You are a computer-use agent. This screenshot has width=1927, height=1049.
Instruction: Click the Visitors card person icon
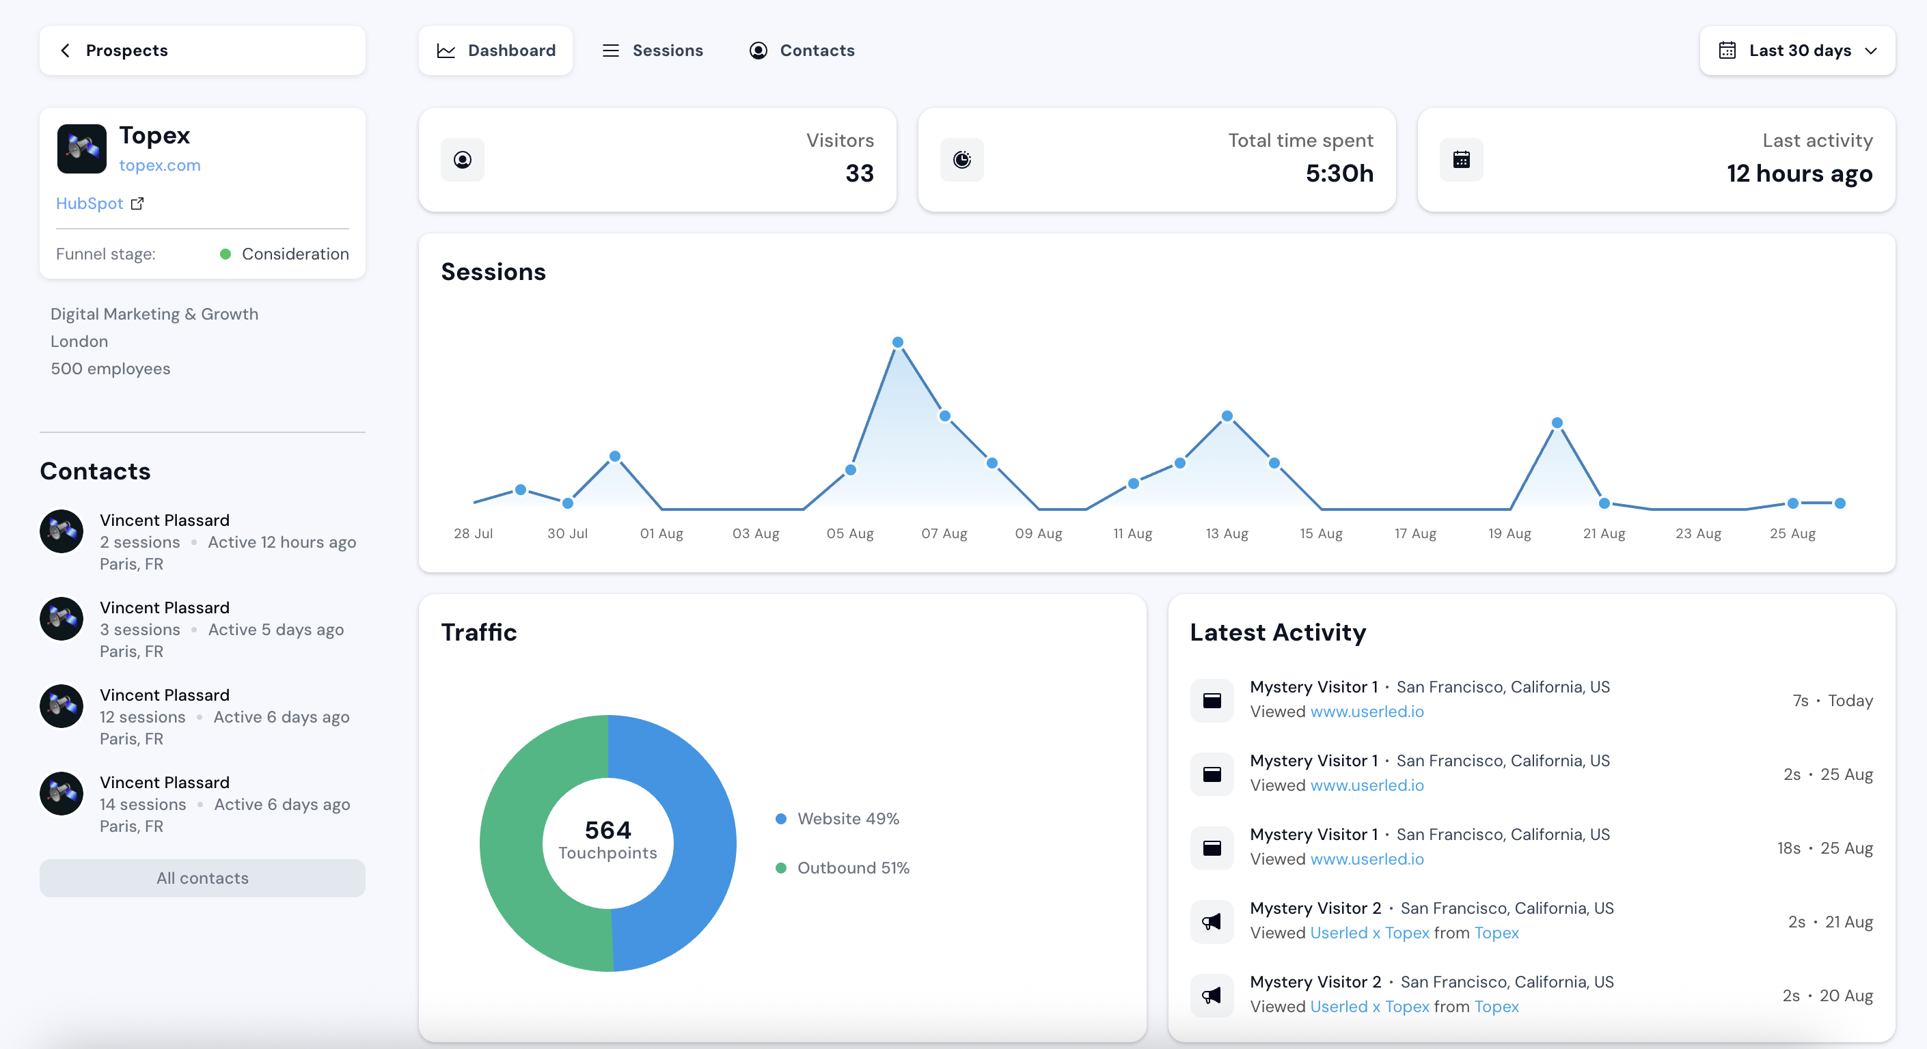click(463, 159)
